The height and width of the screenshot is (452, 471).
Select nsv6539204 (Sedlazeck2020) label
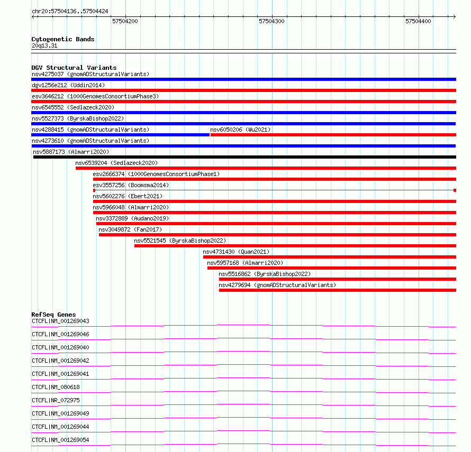point(116,163)
